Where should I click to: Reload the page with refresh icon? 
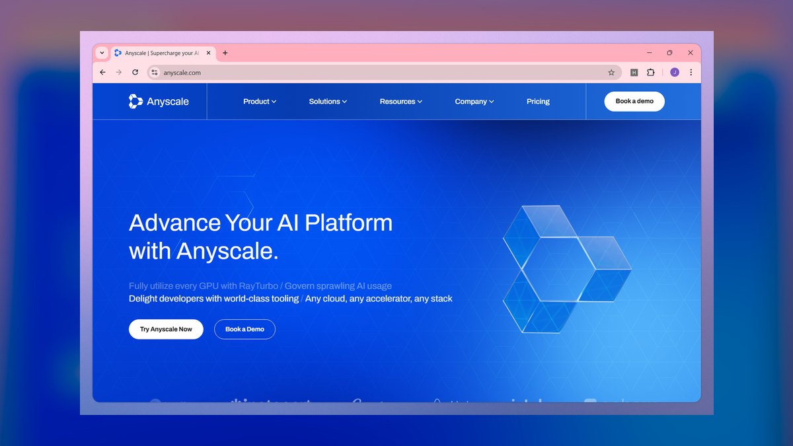click(x=135, y=73)
